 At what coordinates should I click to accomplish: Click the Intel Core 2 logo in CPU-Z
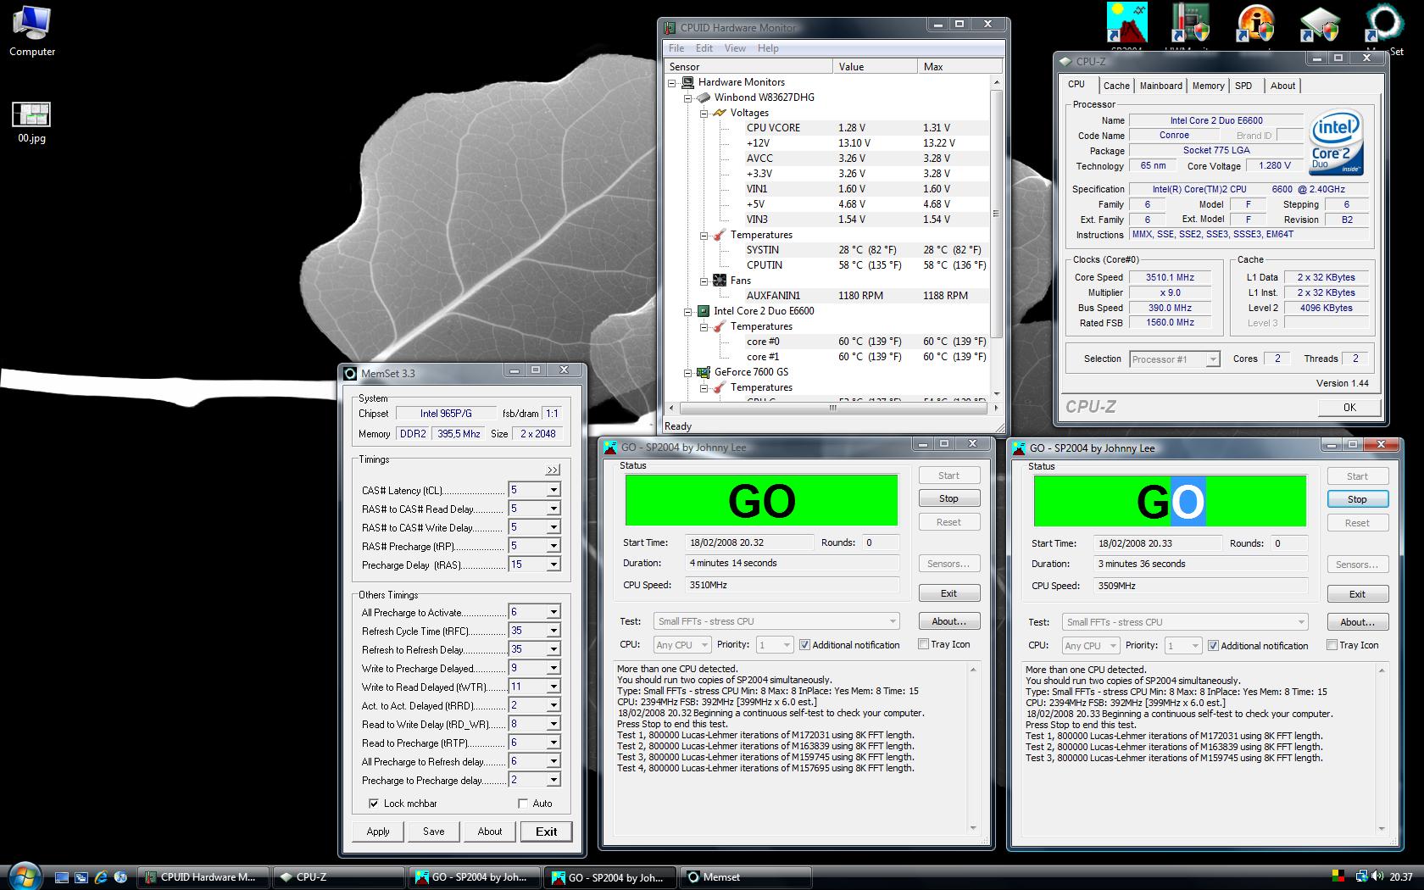1336,142
